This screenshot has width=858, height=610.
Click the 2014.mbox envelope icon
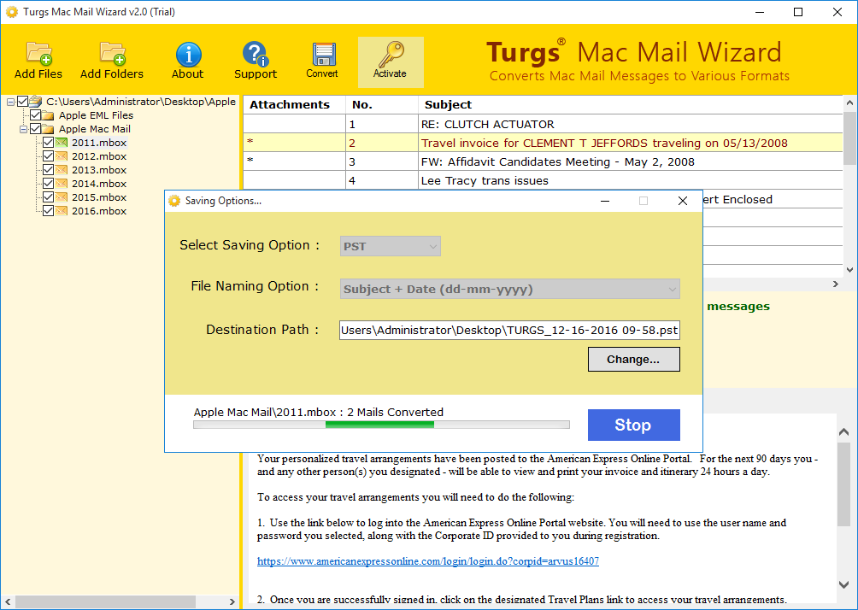pyautogui.click(x=62, y=184)
